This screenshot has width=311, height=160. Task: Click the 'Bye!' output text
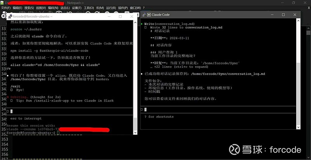click(x=20, y=90)
